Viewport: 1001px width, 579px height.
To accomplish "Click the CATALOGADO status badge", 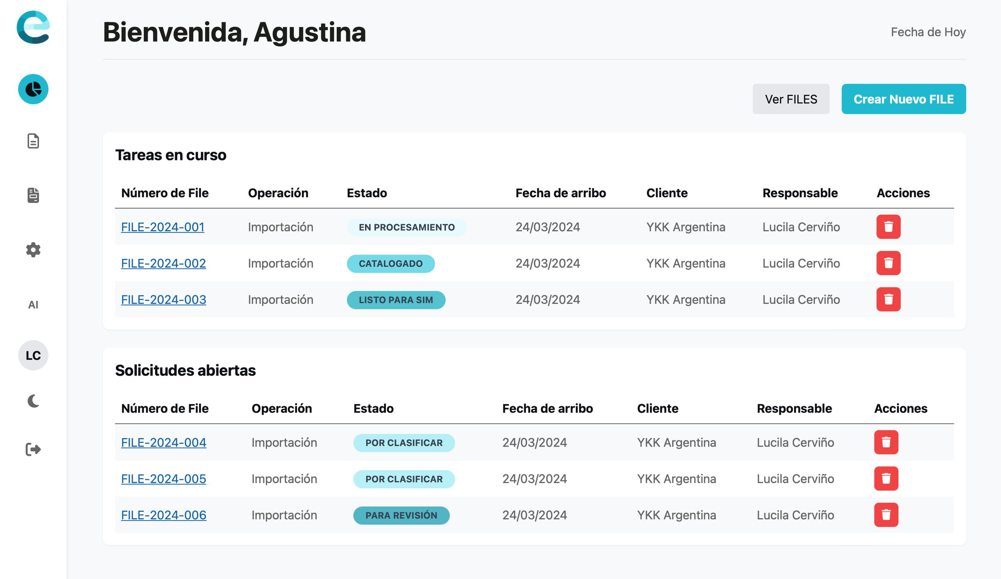I will click(x=390, y=264).
